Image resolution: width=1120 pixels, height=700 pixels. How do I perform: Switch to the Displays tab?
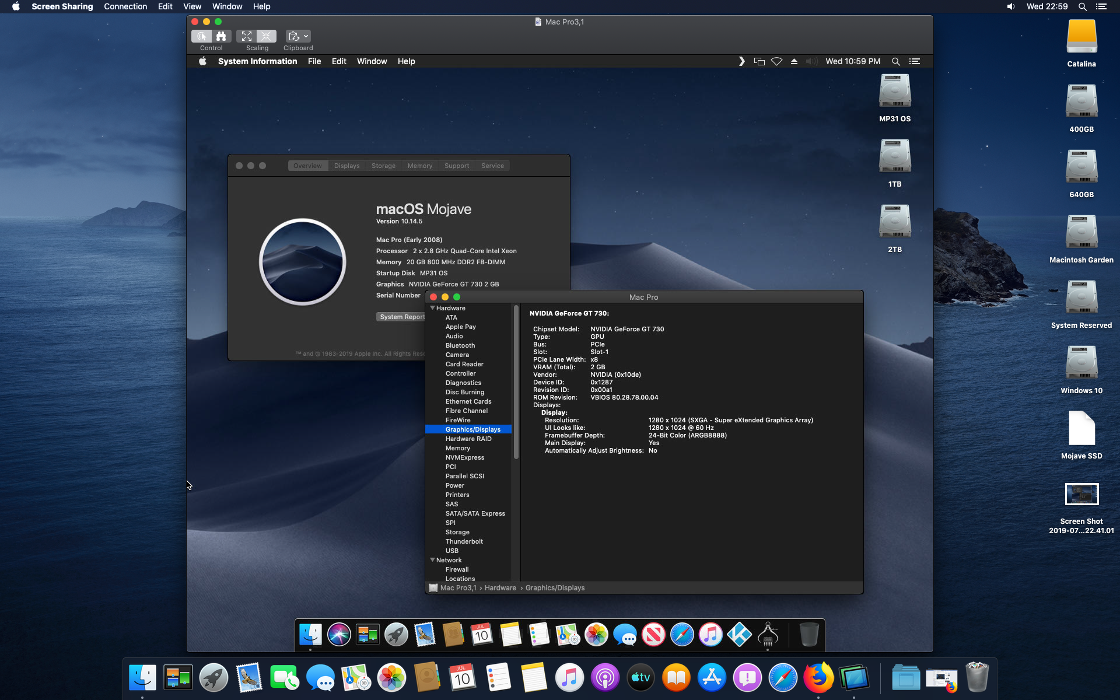[346, 166]
